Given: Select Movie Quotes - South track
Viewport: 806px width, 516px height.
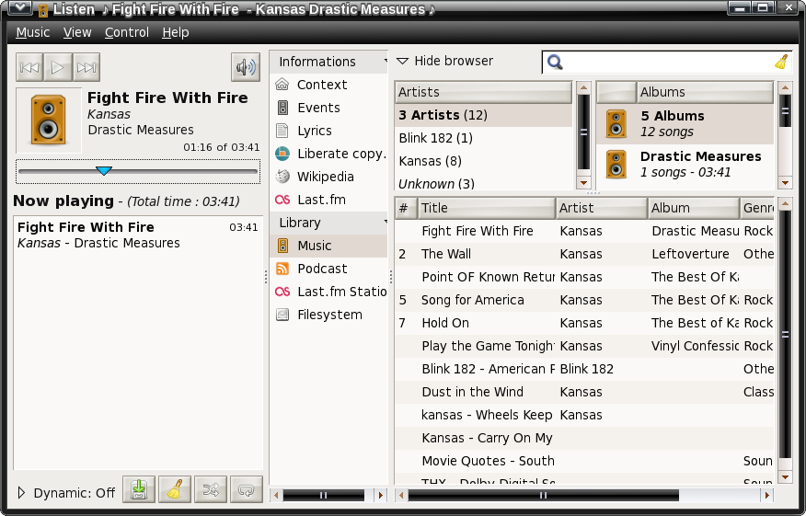Looking at the screenshot, I should point(584,461).
